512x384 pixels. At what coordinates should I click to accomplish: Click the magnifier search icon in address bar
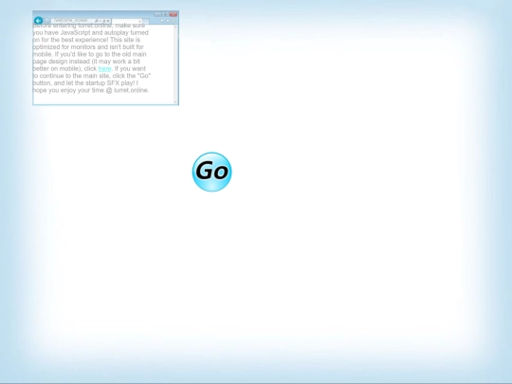(97, 21)
